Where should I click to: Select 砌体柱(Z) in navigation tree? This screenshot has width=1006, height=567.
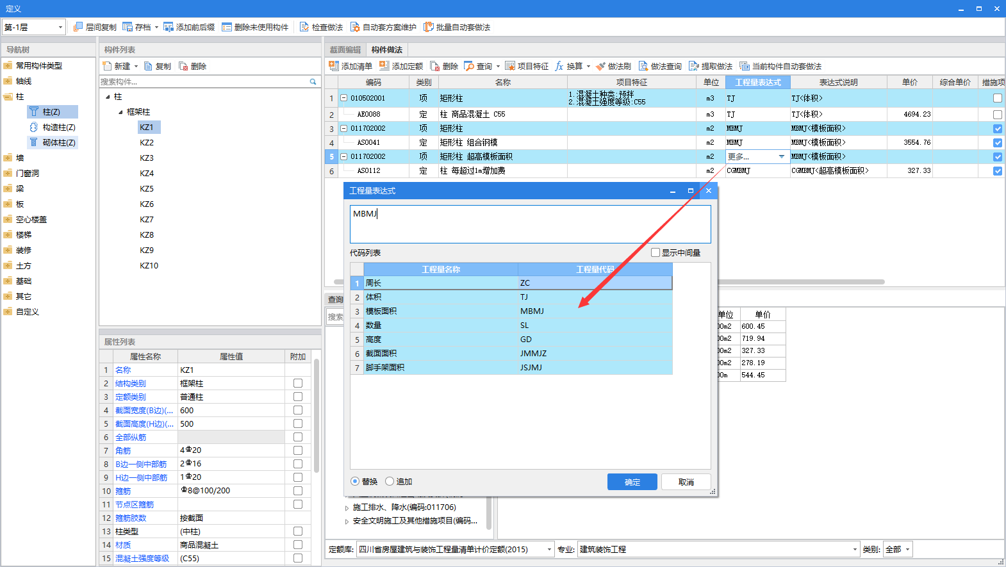(x=52, y=142)
